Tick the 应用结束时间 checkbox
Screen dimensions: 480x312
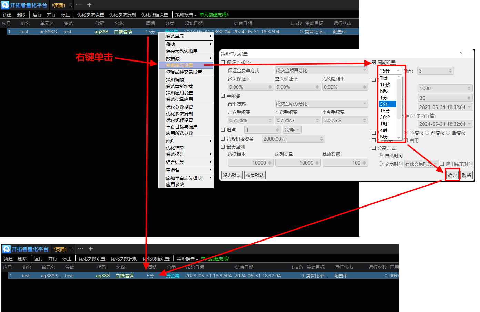click(x=442, y=164)
